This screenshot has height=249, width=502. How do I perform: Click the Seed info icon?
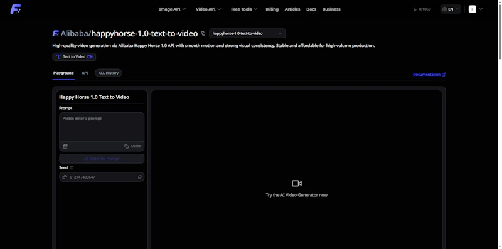tap(72, 167)
